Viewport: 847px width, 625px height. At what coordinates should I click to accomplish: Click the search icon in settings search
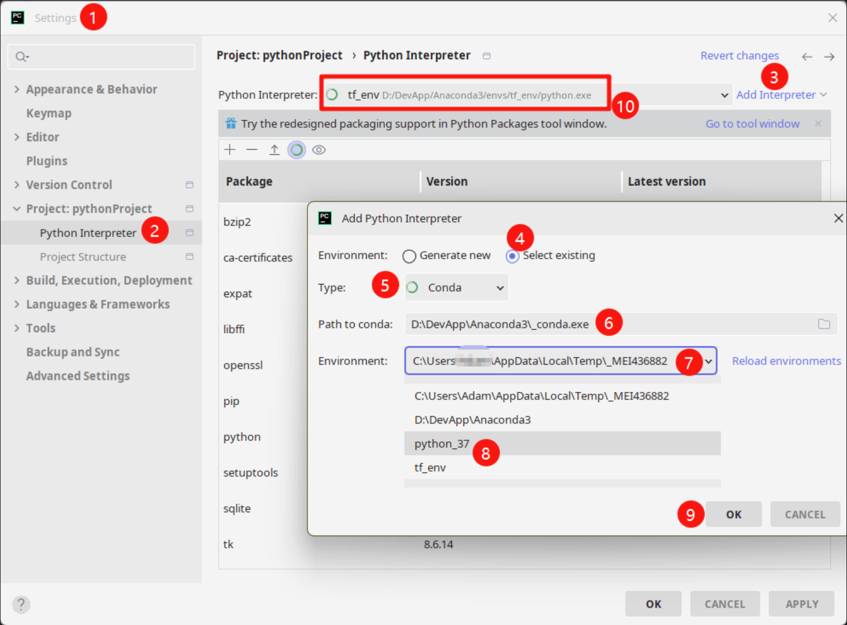(x=22, y=56)
